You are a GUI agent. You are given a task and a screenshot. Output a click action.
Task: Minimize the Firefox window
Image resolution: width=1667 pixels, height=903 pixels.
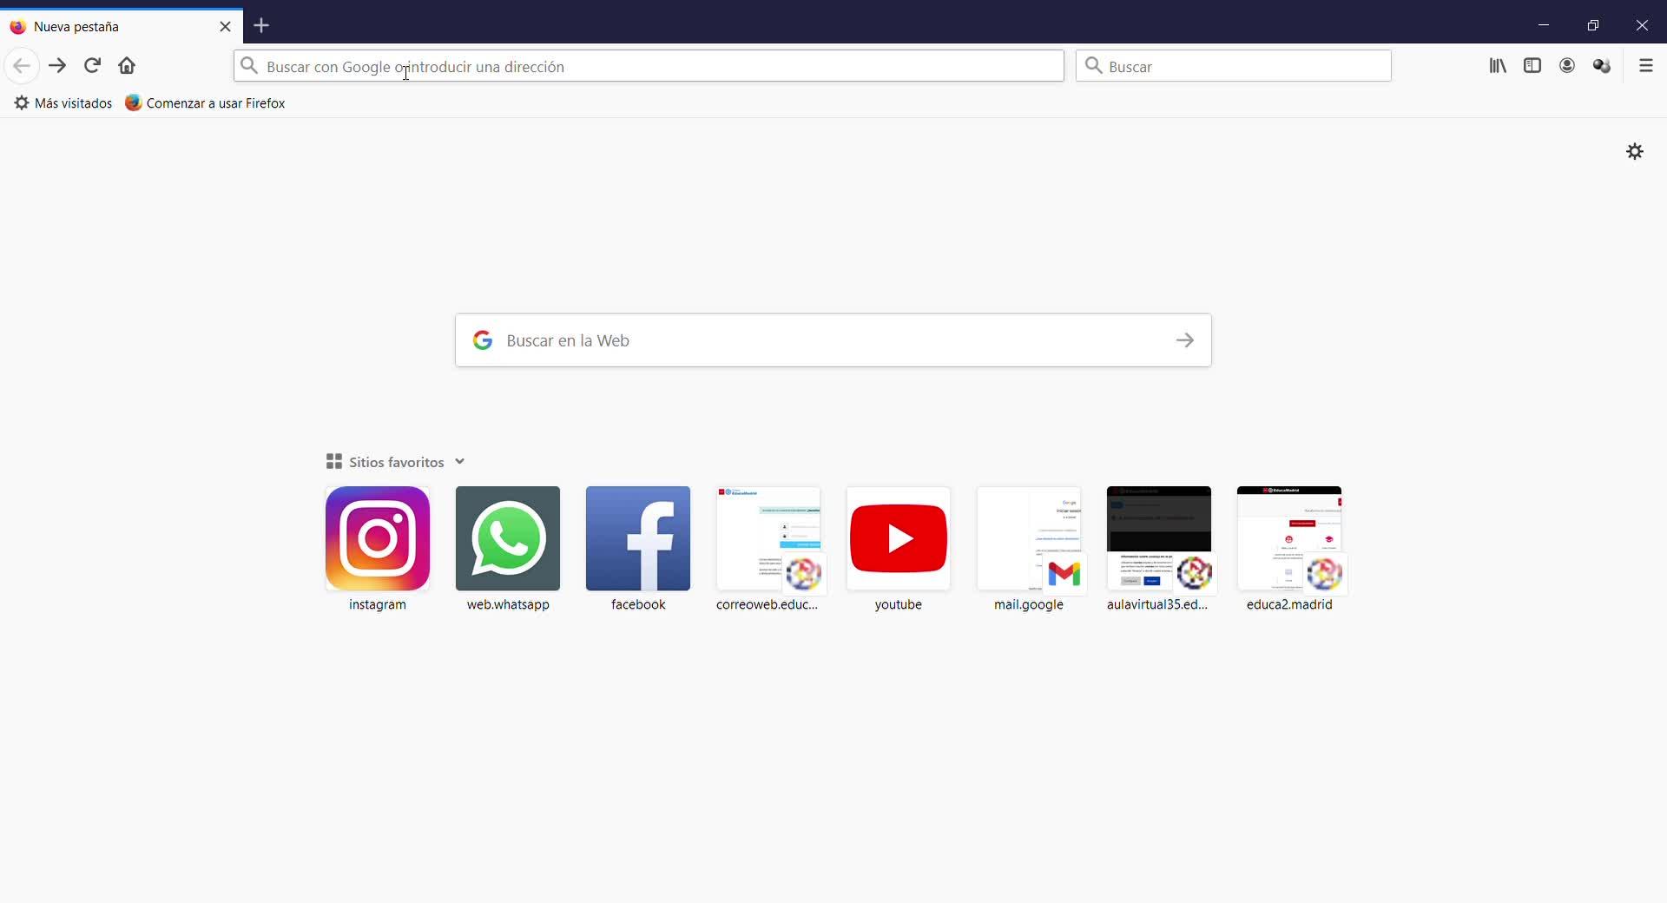[x=1544, y=25]
